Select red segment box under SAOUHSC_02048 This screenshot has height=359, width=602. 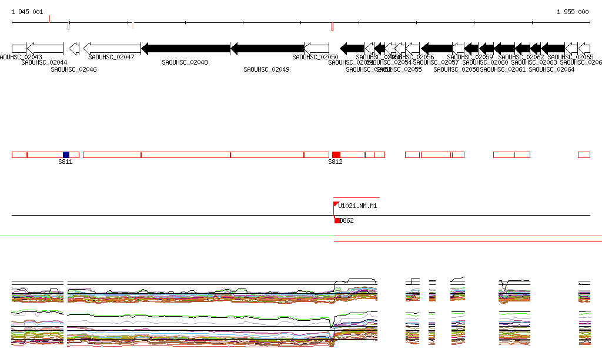point(186,155)
